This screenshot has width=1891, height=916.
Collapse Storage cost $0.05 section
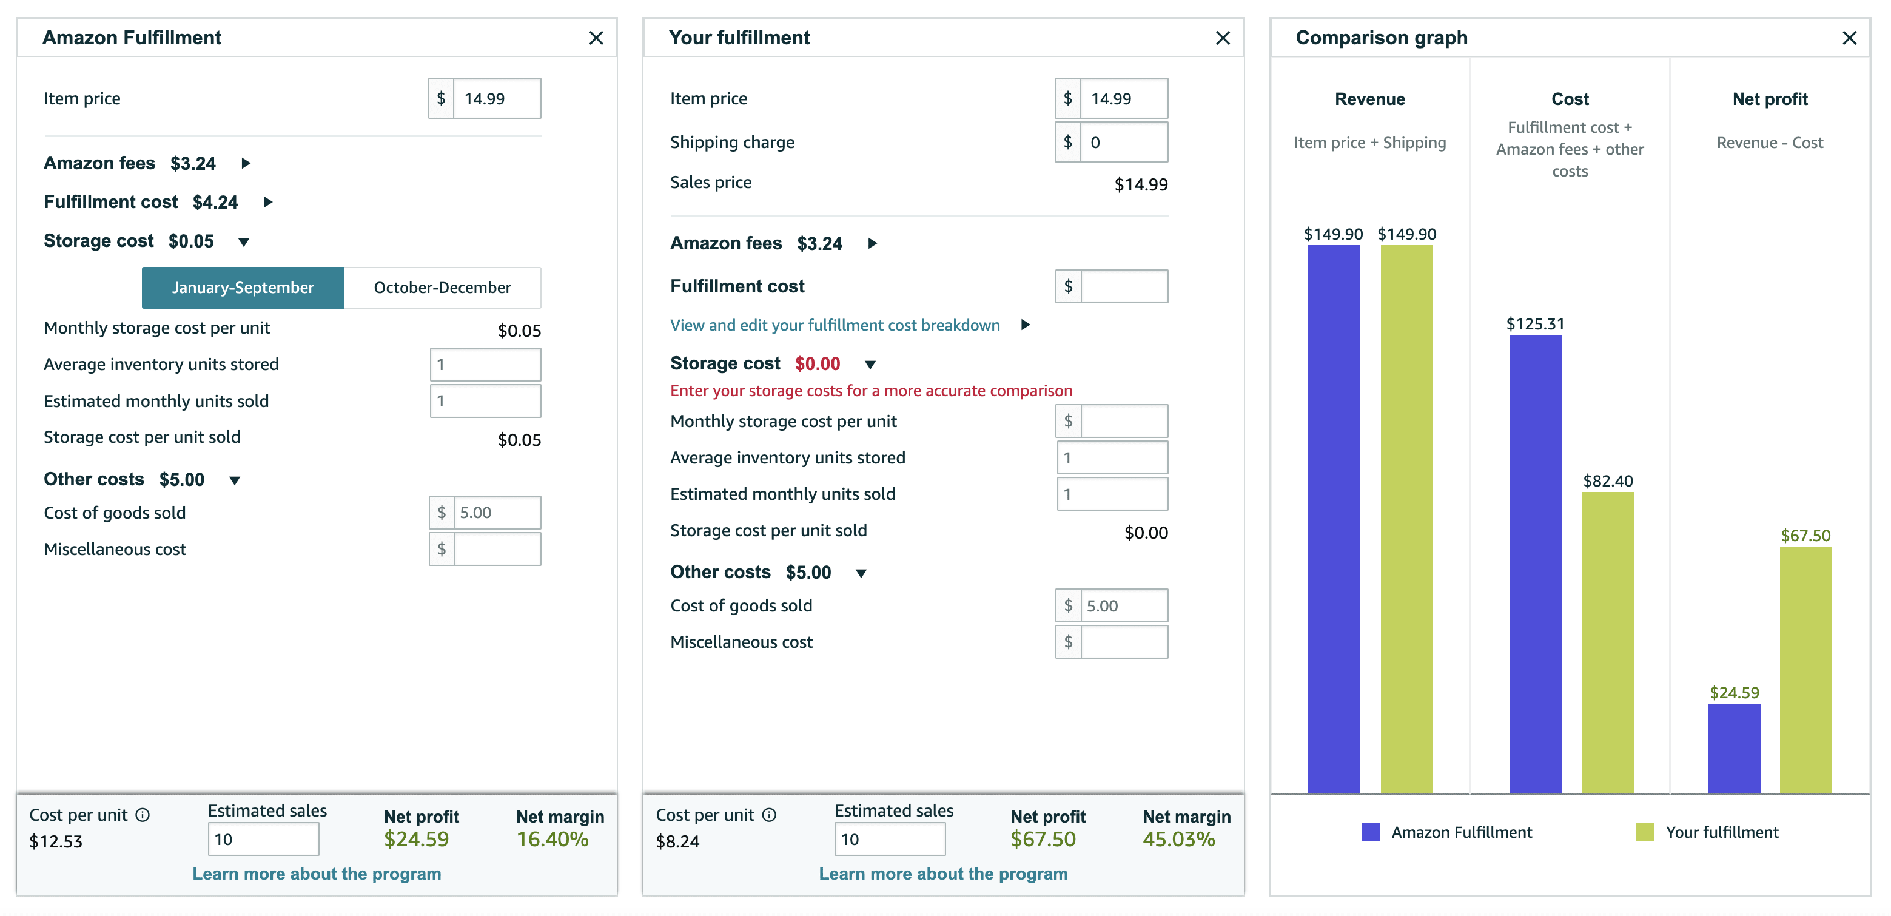coord(244,241)
